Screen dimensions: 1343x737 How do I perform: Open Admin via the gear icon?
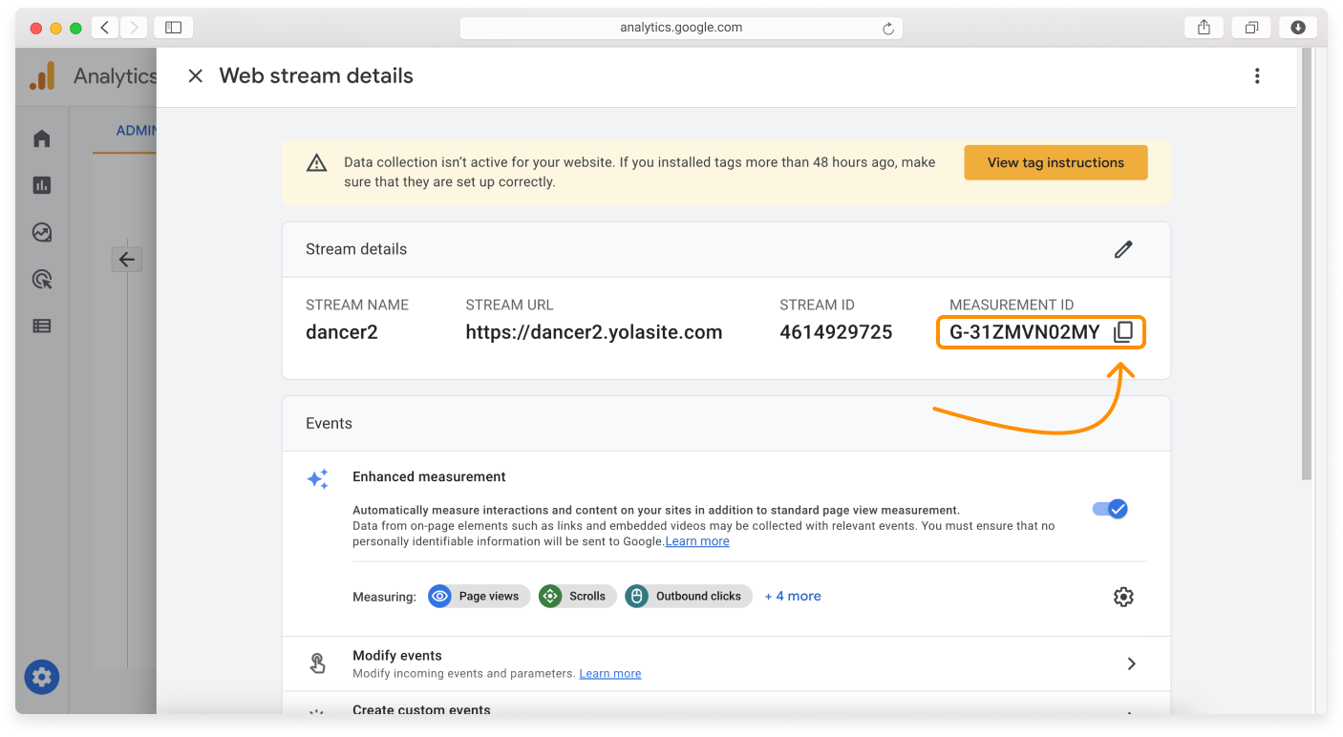click(x=41, y=677)
